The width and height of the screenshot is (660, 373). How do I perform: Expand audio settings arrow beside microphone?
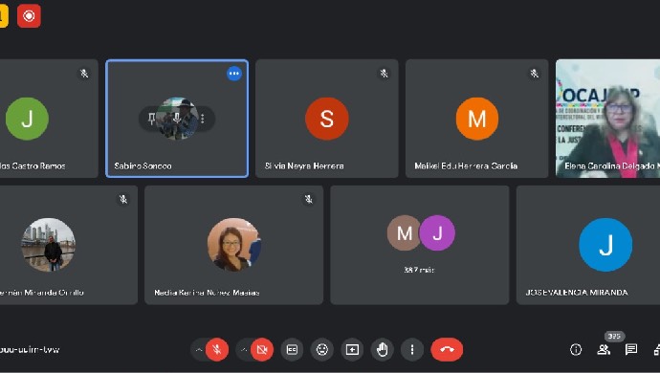199,349
